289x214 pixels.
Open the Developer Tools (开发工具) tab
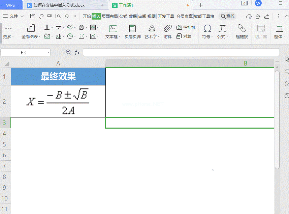[x=166, y=16]
